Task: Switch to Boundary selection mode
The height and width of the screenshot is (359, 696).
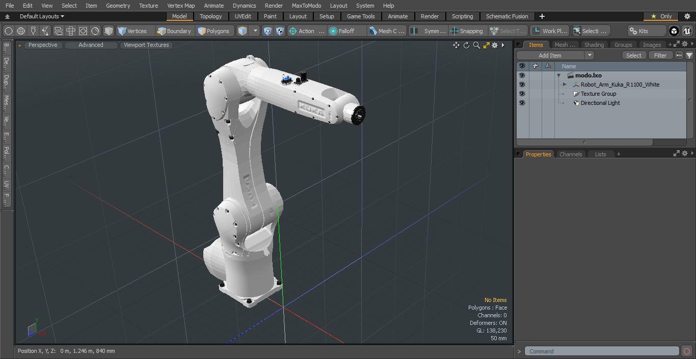Action: coord(174,31)
